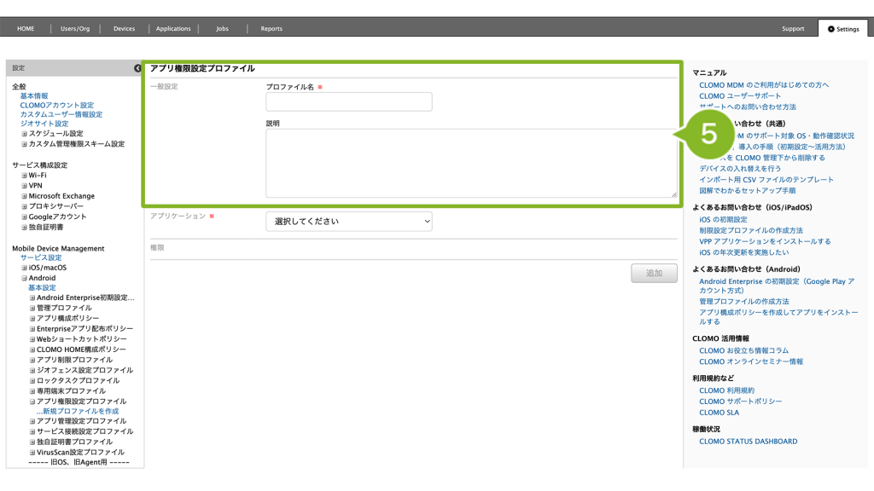Open CLOMO STATUS DASHBOARD link

[x=748, y=442]
